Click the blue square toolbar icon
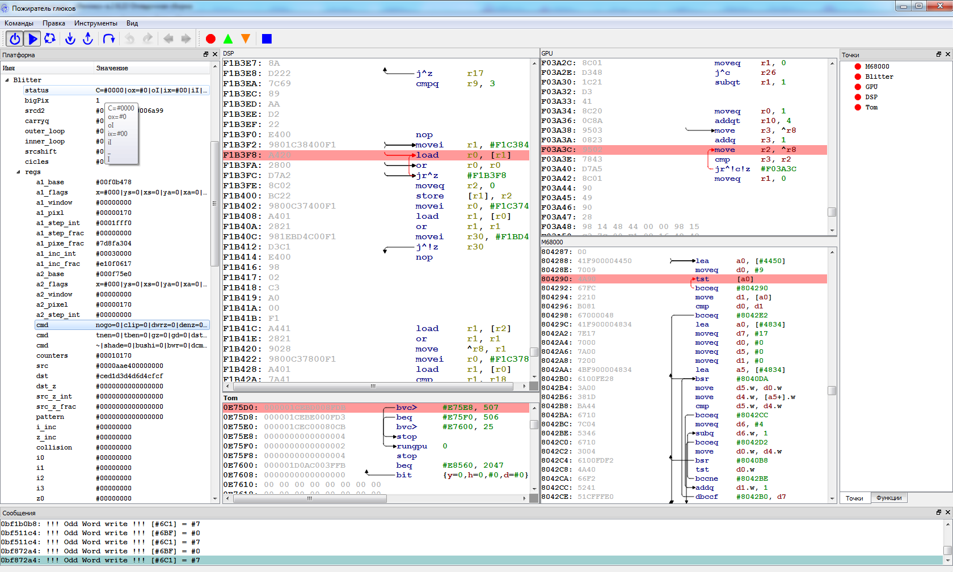953x572 pixels. click(x=267, y=39)
